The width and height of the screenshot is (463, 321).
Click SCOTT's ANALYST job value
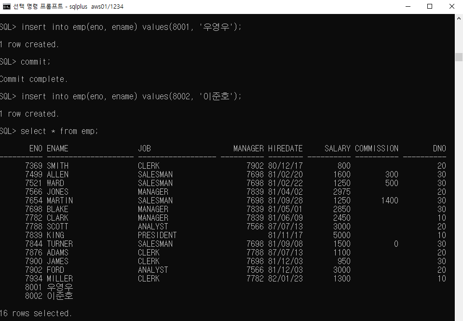coord(153,227)
